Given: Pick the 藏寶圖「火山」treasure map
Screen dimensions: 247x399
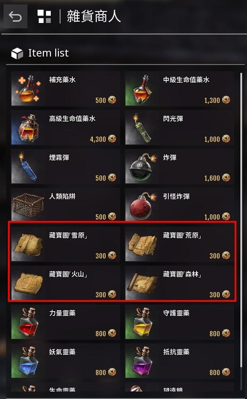Looking at the screenshot, I should click(65, 283).
